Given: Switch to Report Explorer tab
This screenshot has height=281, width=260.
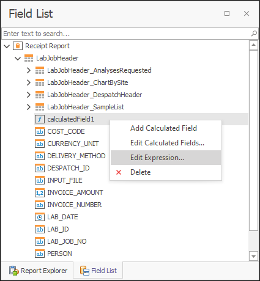Looking at the screenshot, I should [x=38, y=271].
